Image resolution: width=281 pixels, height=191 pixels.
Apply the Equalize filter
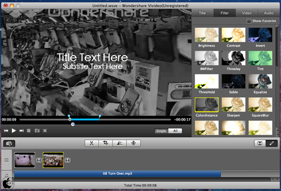point(260,81)
